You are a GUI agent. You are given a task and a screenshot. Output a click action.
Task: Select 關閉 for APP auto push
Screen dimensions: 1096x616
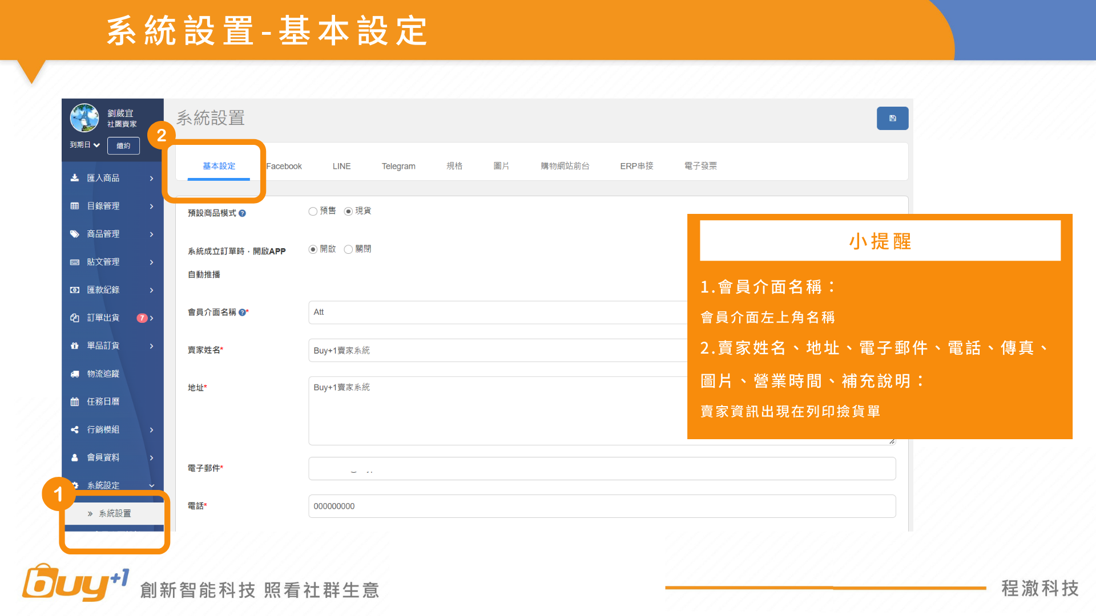[x=348, y=249]
